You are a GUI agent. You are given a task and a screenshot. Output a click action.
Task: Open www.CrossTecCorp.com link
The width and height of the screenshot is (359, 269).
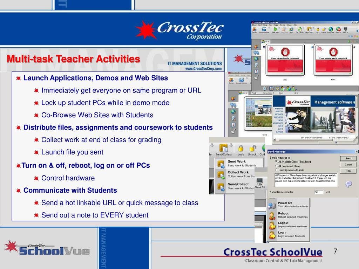click(x=203, y=69)
